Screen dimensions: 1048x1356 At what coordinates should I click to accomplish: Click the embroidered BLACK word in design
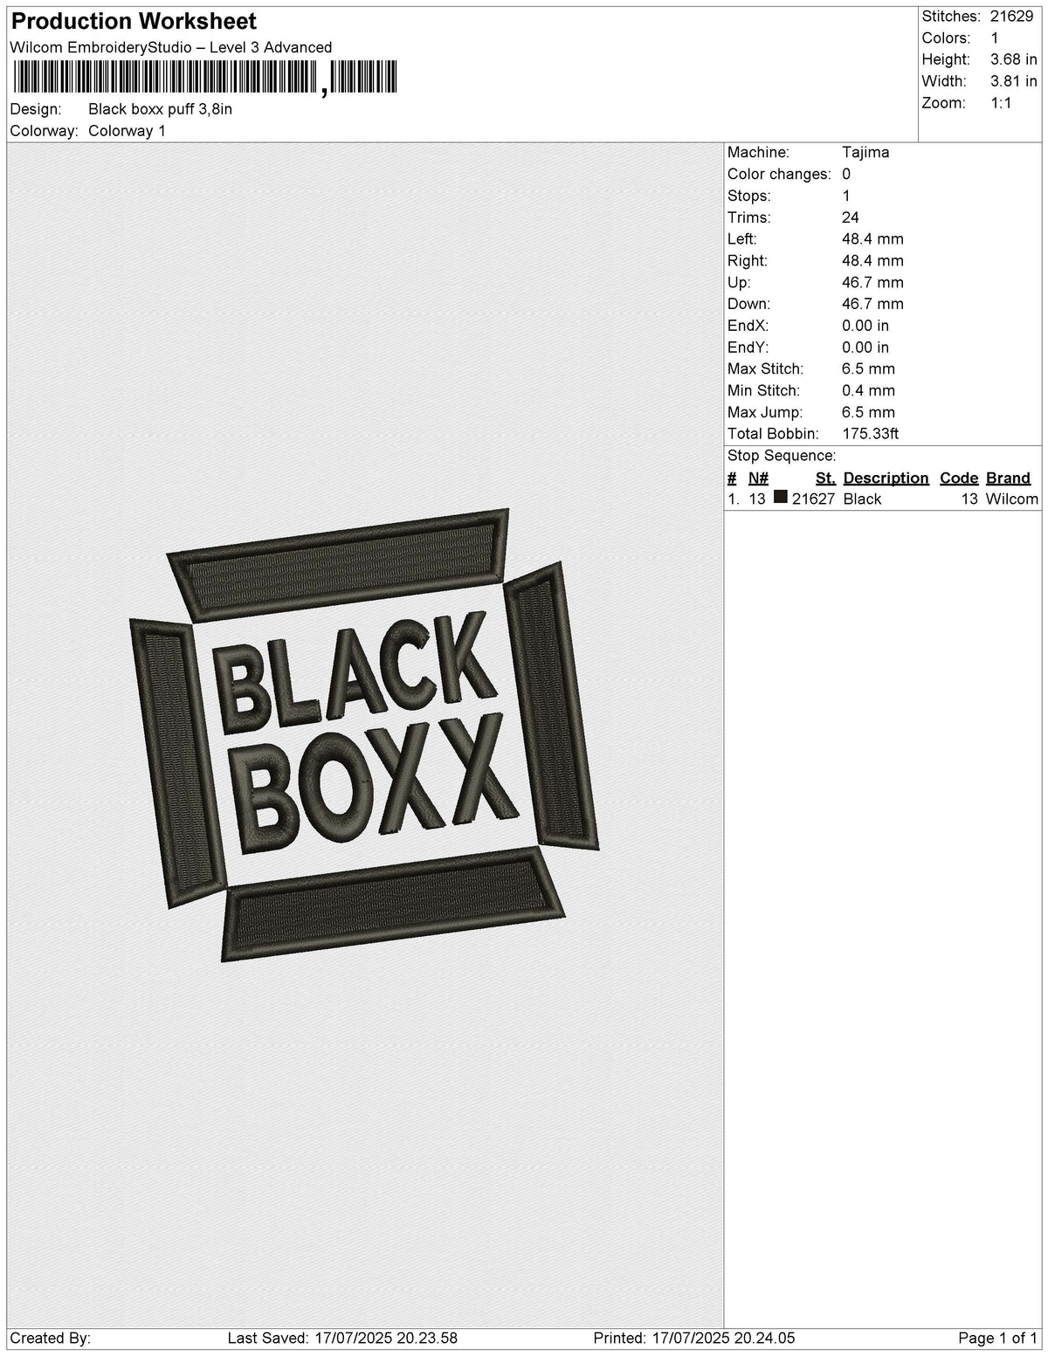tap(355, 674)
